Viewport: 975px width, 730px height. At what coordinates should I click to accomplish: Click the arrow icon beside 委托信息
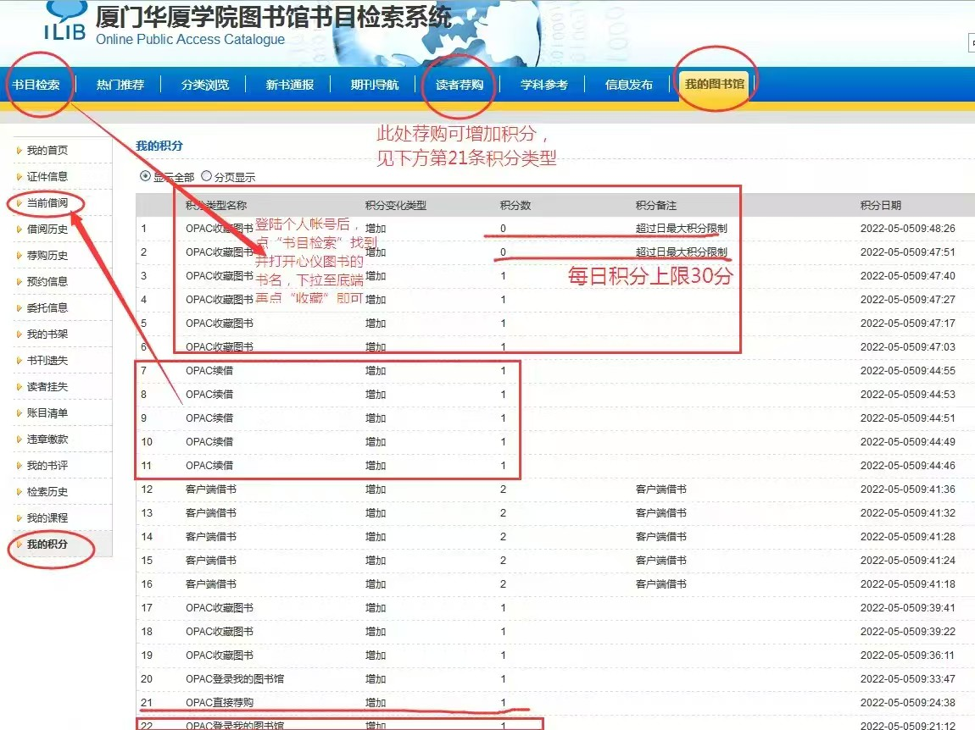tap(19, 307)
